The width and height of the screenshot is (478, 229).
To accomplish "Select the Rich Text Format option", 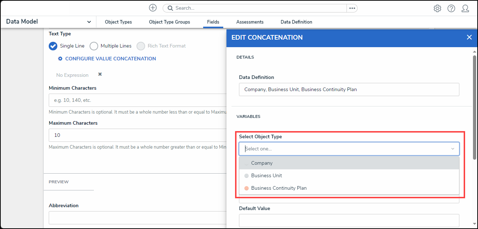I will (x=141, y=46).
